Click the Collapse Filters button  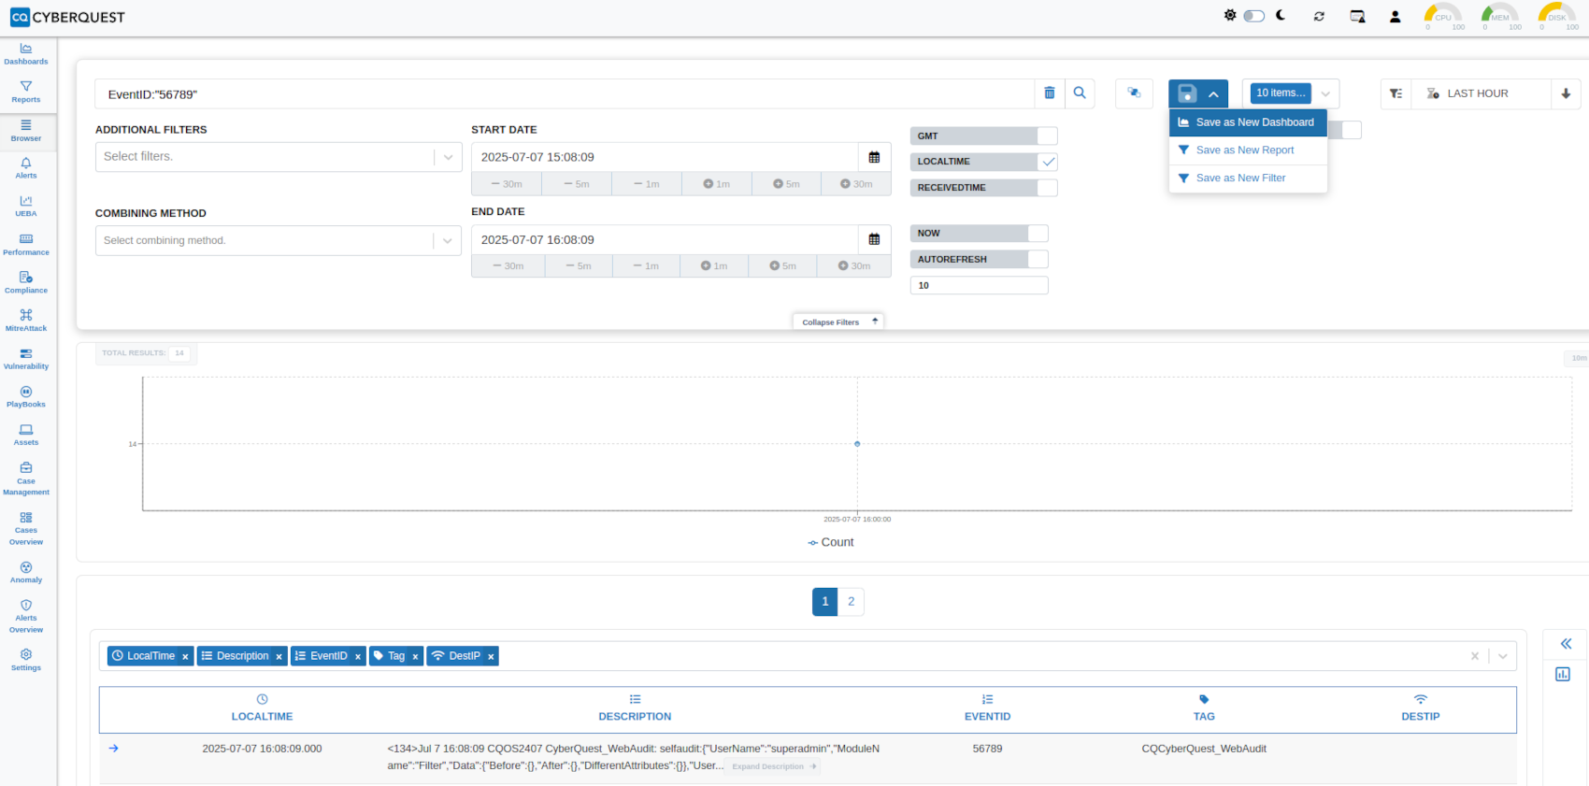point(838,322)
